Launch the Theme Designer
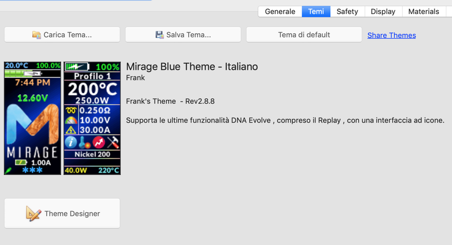 pyautogui.click(x=62, y=213)
